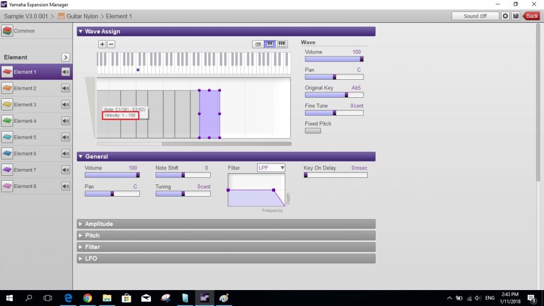This screenshot has height=306, width=544.
Task: Adjust the Note Shift slider
Action: (183, 175)
